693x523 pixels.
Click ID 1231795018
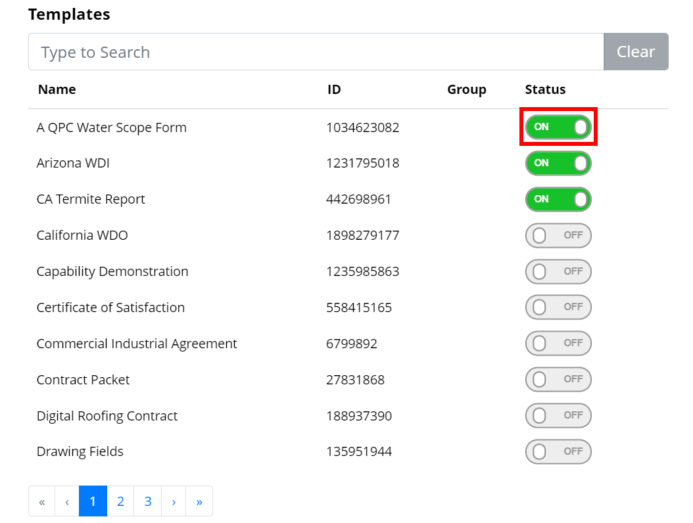363,164
